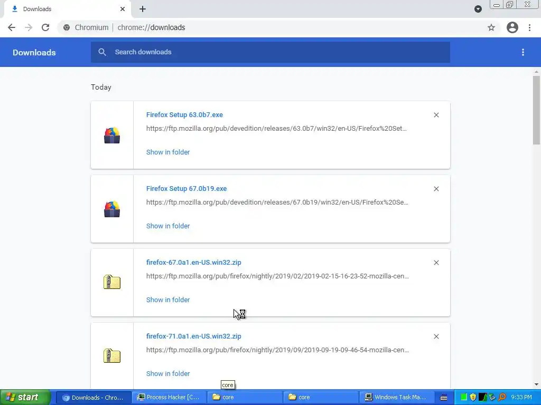Click the page scrollbar thumb

[536, 110]
